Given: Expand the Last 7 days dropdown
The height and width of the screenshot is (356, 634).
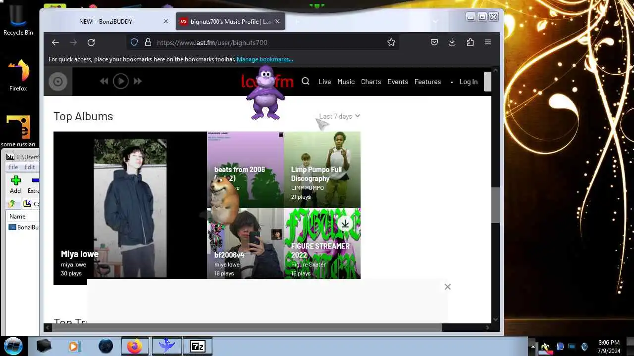Looking at the screenshot, I should coord(340,116).
